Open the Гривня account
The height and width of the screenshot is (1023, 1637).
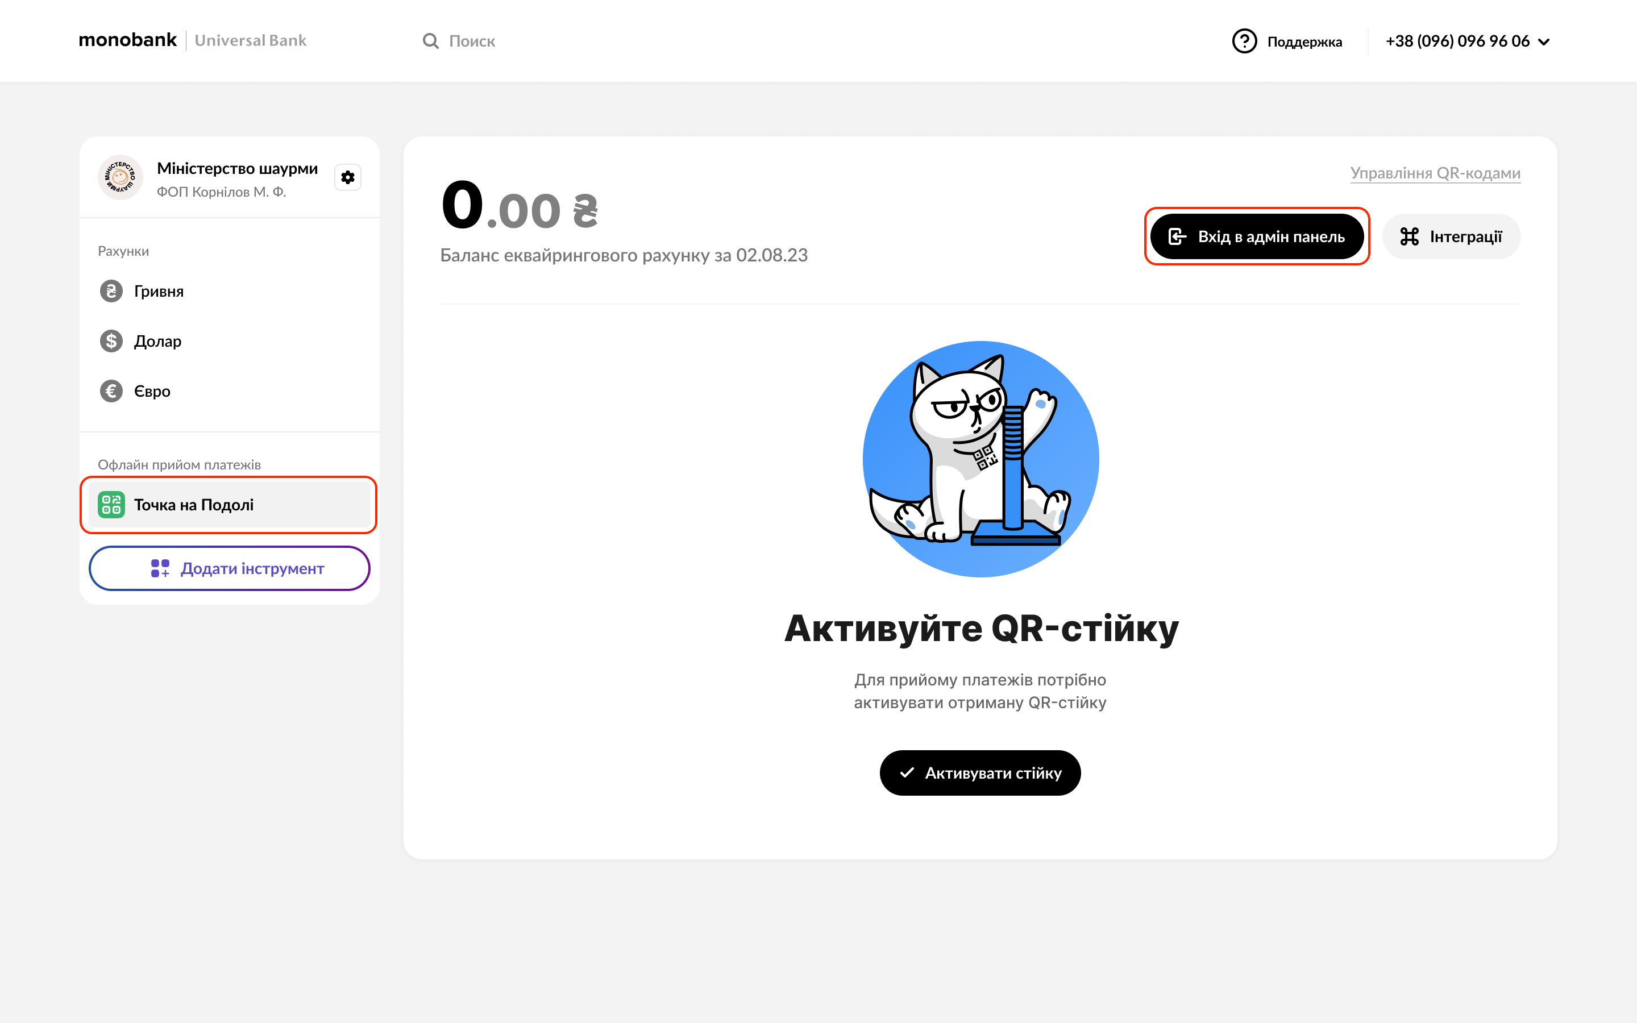(x=159, y=291)
